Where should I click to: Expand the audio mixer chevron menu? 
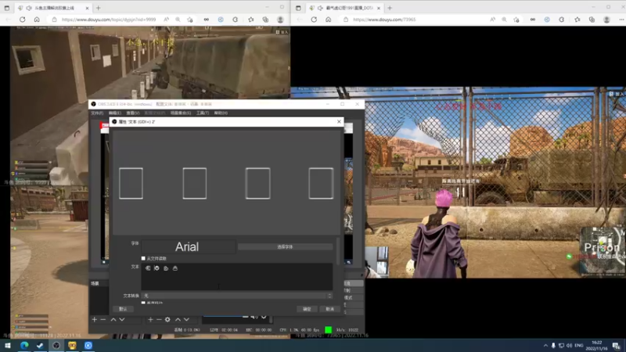click(x=264, y=317)
